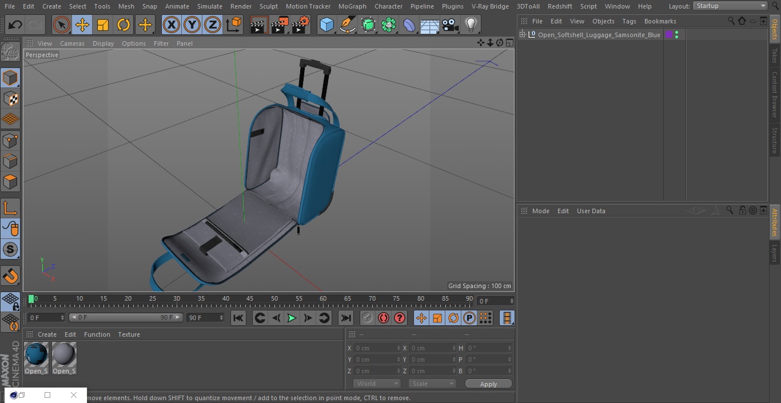Image resolution: width=781 pixels, height=403 pixels.
Task: Toggle the coordinate system icon
Action: [x=234, y=25]
